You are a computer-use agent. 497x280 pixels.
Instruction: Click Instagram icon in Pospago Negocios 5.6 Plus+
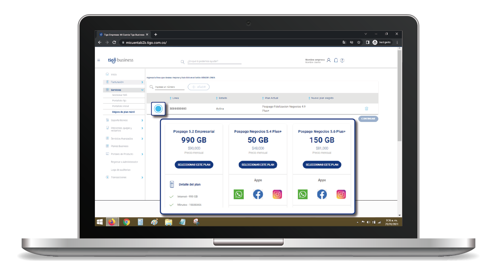point(341,194)
